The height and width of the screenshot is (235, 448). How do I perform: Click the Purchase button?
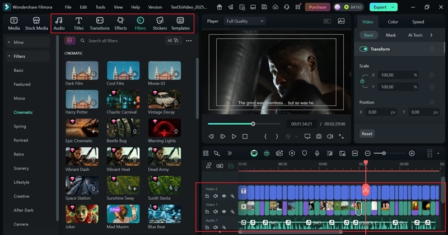(318, 7)
